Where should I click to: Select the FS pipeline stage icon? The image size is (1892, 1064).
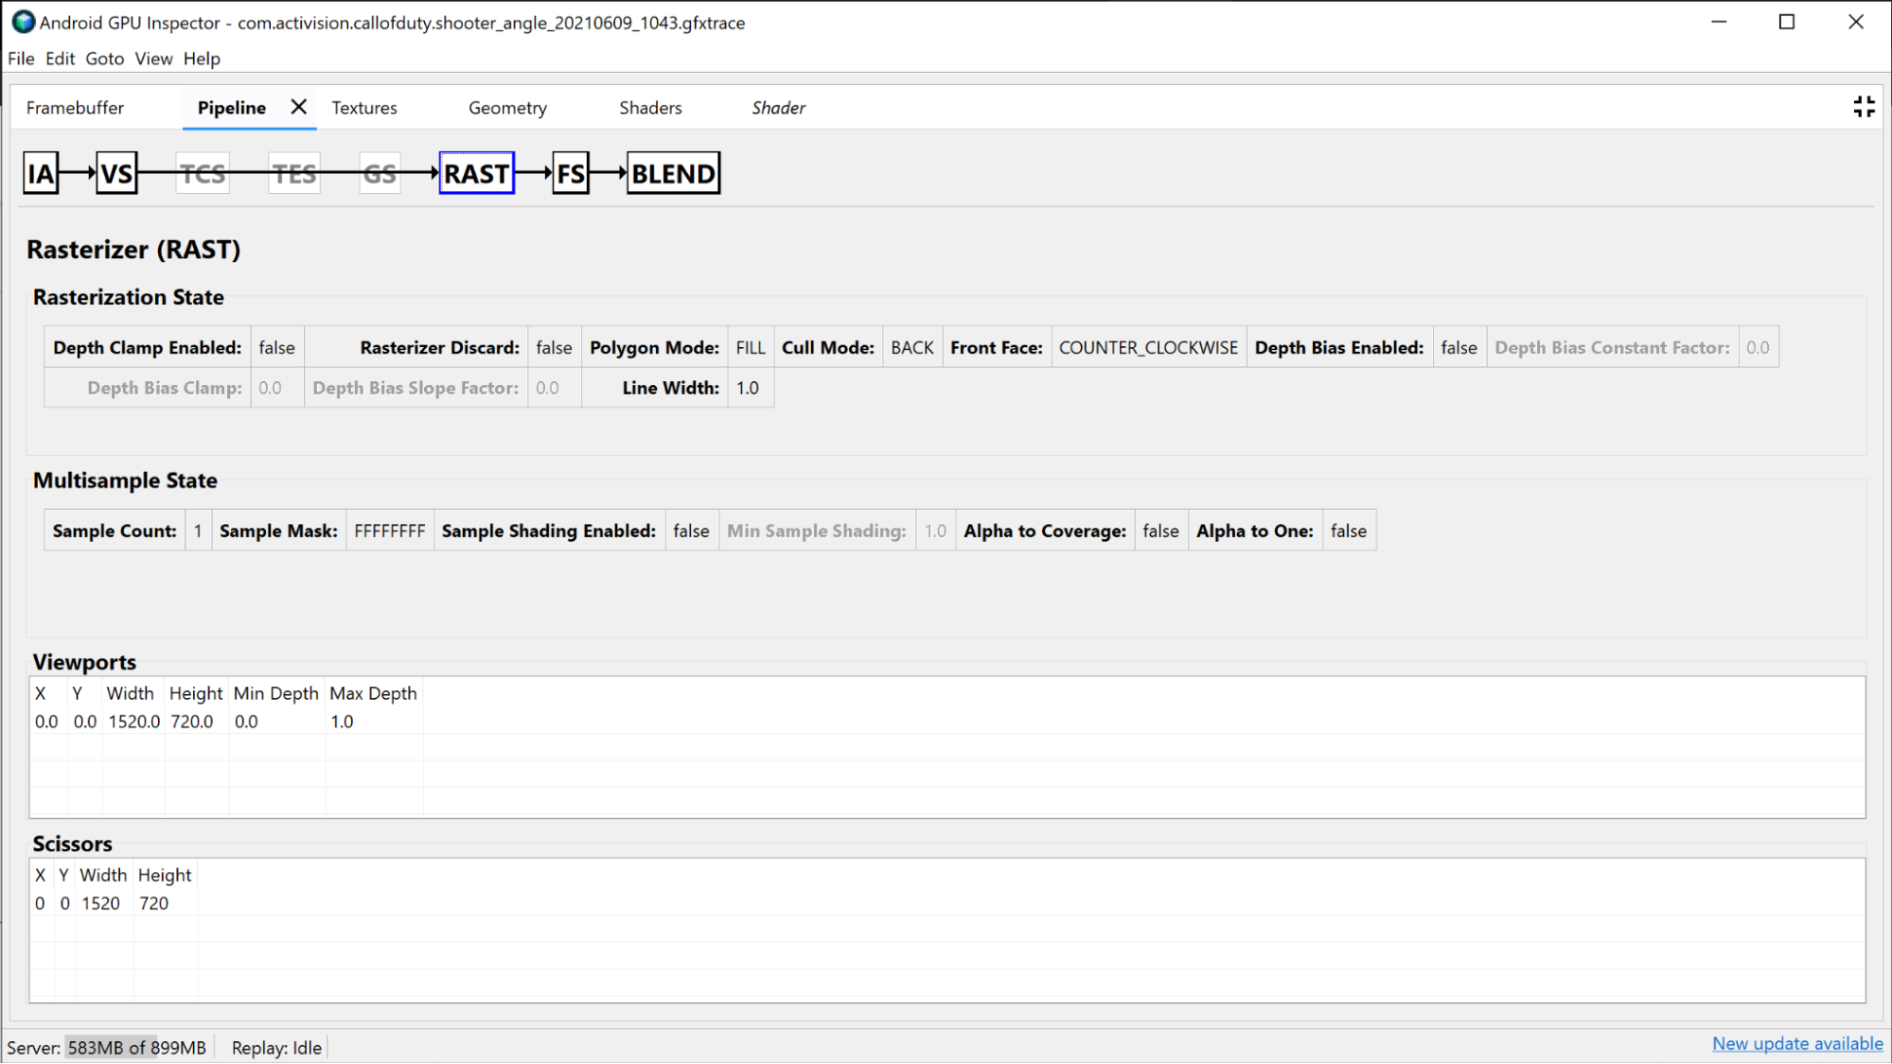tap(569, 173)
